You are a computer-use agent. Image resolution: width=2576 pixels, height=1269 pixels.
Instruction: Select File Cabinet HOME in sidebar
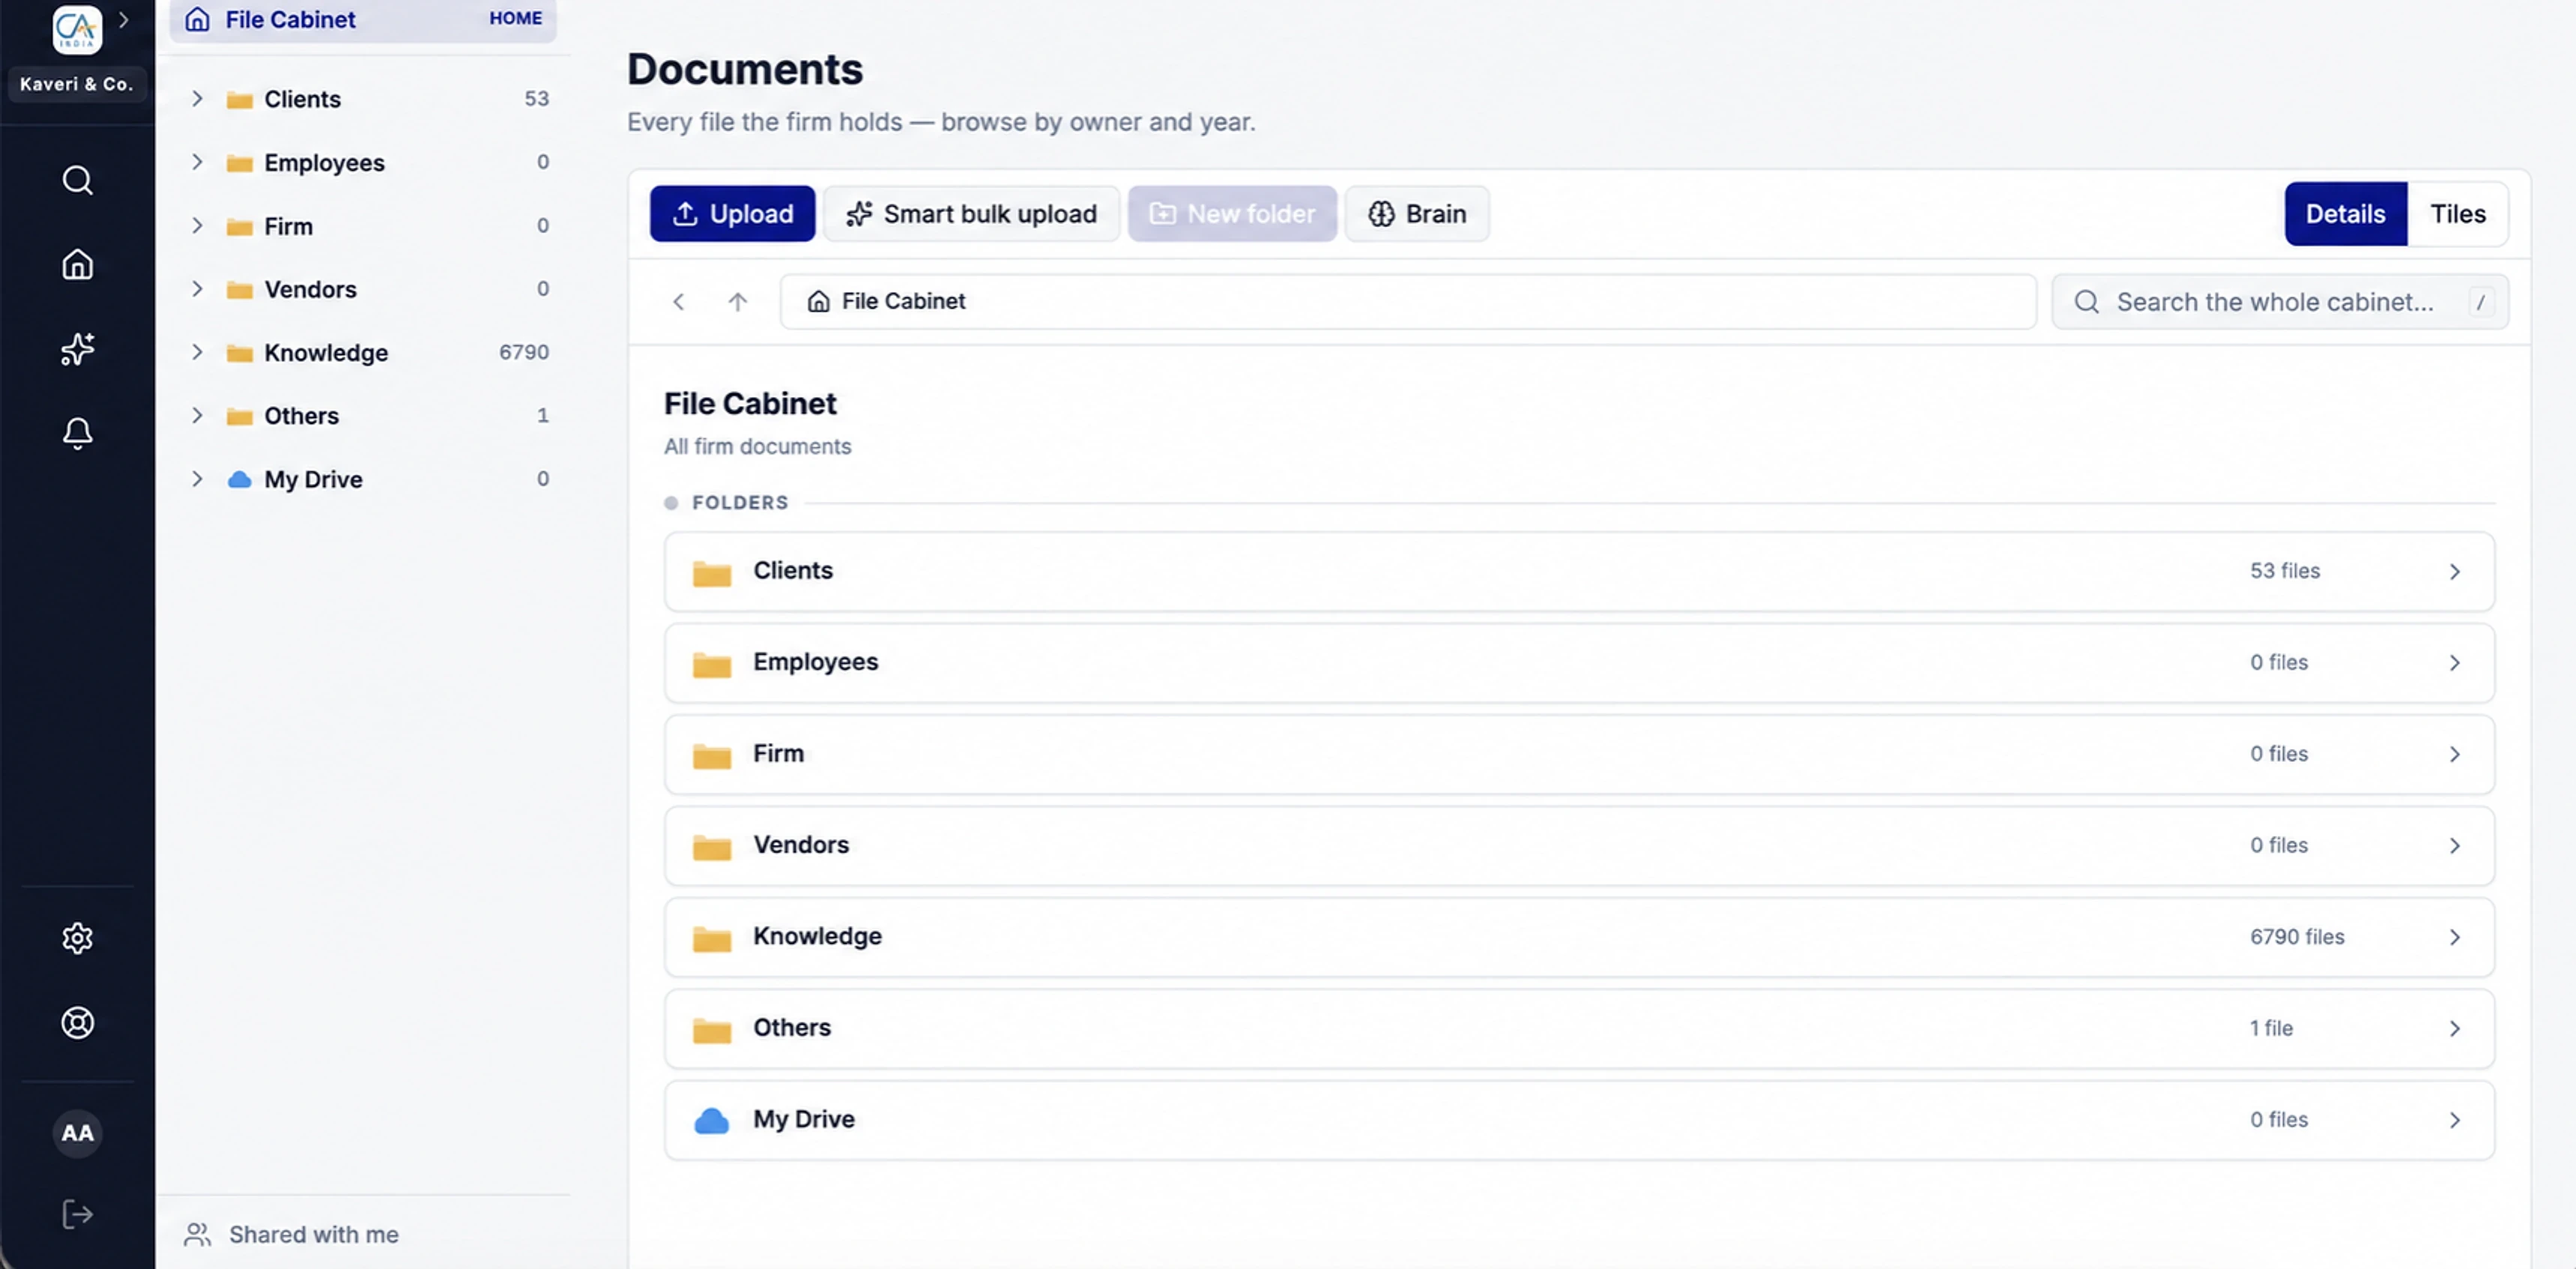[x=363, y=19]
